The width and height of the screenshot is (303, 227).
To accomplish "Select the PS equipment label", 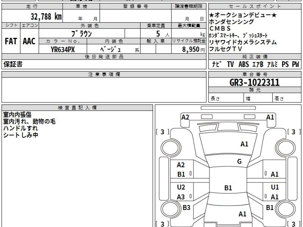I will pyautogui.click(x=285, y=64).
